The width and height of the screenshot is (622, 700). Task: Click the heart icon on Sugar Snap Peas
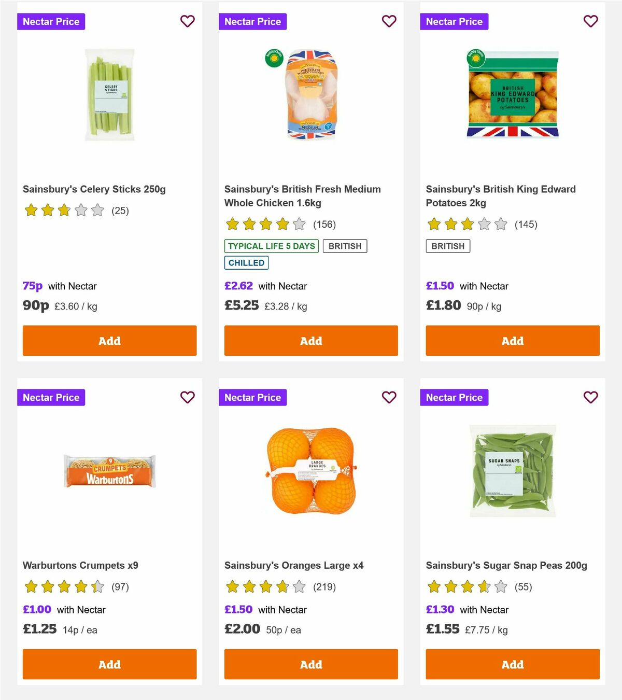pos(590,397)
